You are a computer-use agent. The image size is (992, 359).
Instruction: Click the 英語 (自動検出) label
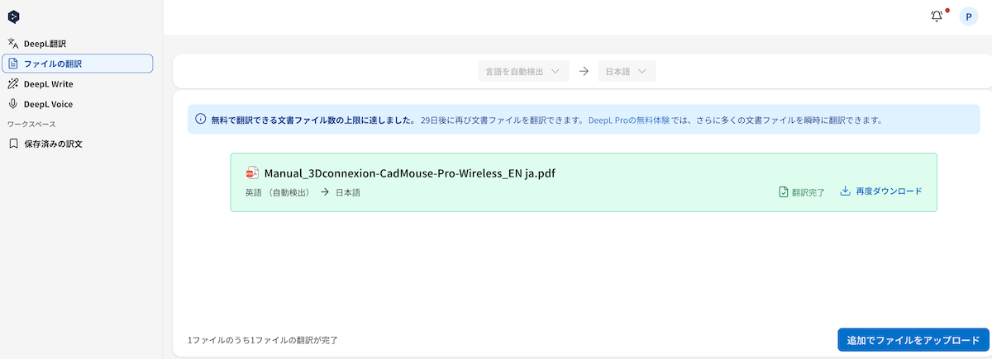[277, 192]
